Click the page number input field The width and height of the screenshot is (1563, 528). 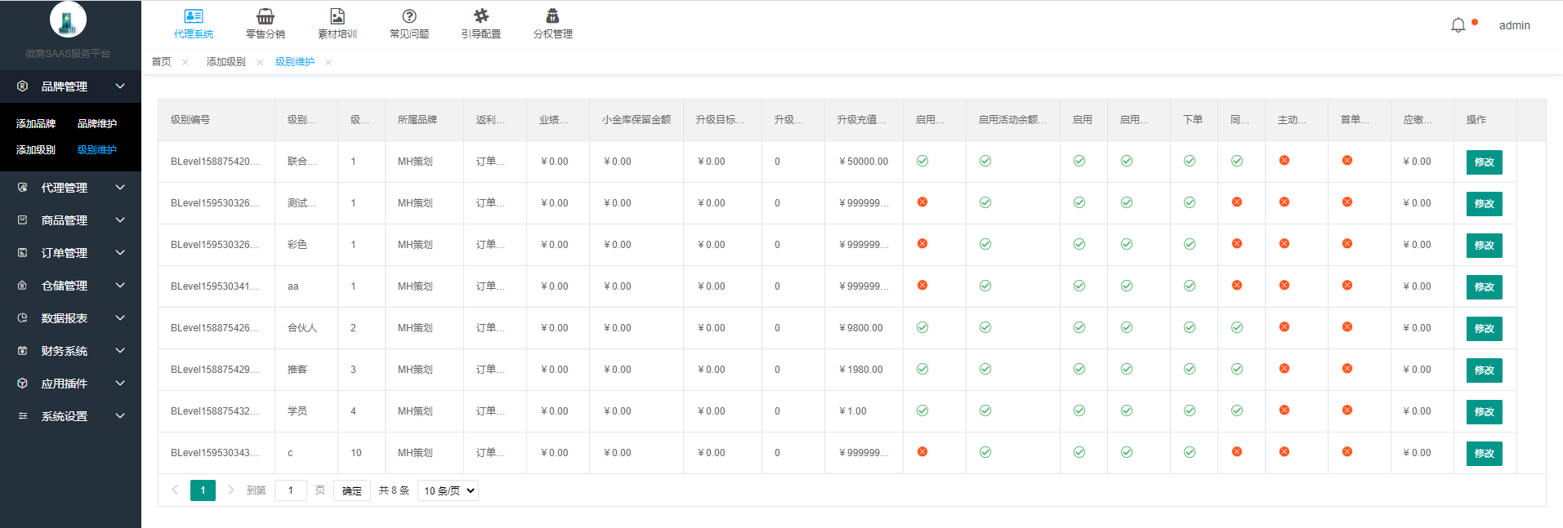coord(290,490)
